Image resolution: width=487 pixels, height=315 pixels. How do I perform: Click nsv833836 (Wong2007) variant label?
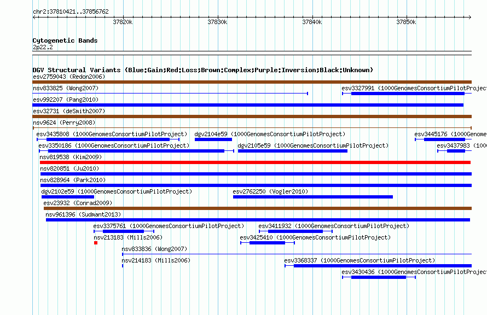point(154,249)
